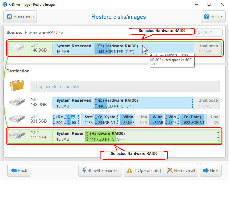Image resolution: width=229 pixels, height=213 pixels.
Task: Select the Una 1MB unallocated space
Action: click(x=142, y=120)
